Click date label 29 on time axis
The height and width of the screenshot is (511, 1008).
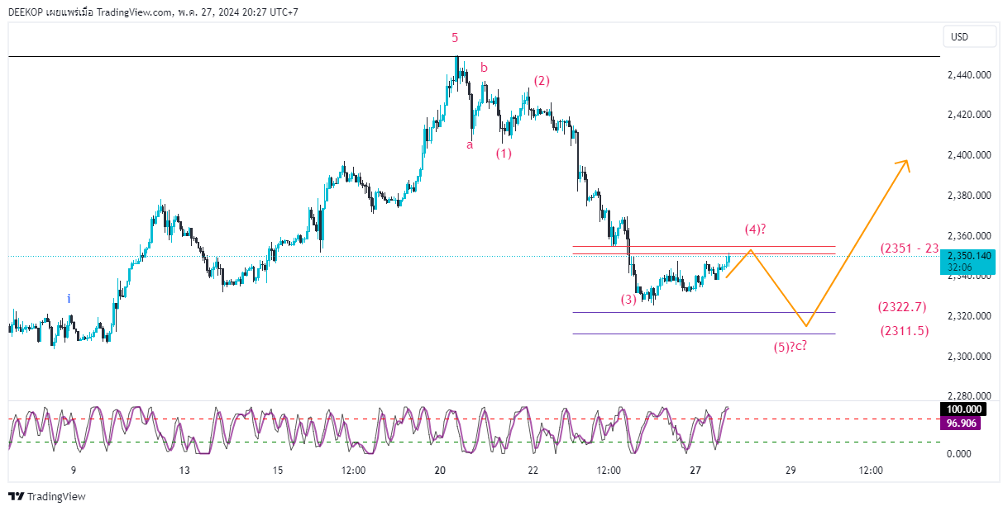(791, 471)
